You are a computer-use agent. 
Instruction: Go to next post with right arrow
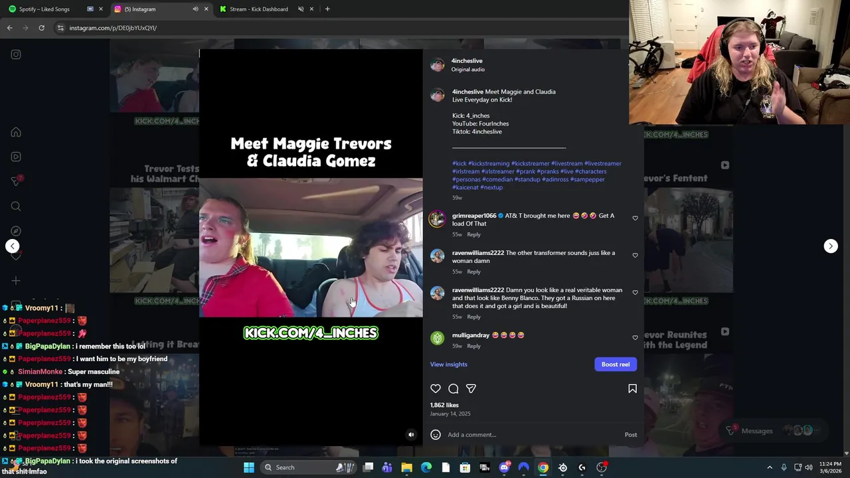831,246
